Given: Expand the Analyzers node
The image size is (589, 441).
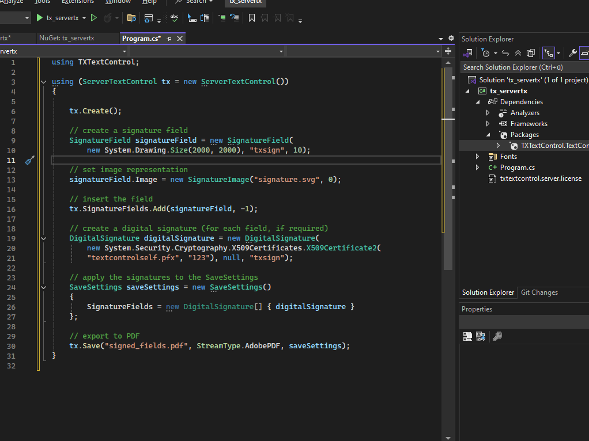Looking at the screenshot, I should (x=488, y=113).
